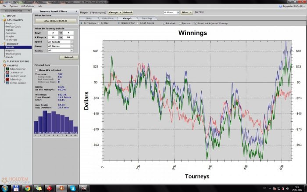Enable the Bonuses checkbox

[x=180, y=22]
